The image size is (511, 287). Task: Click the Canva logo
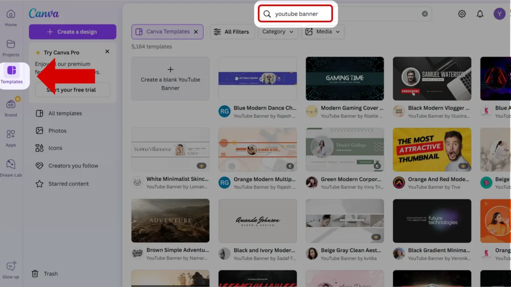click(44, 13)
